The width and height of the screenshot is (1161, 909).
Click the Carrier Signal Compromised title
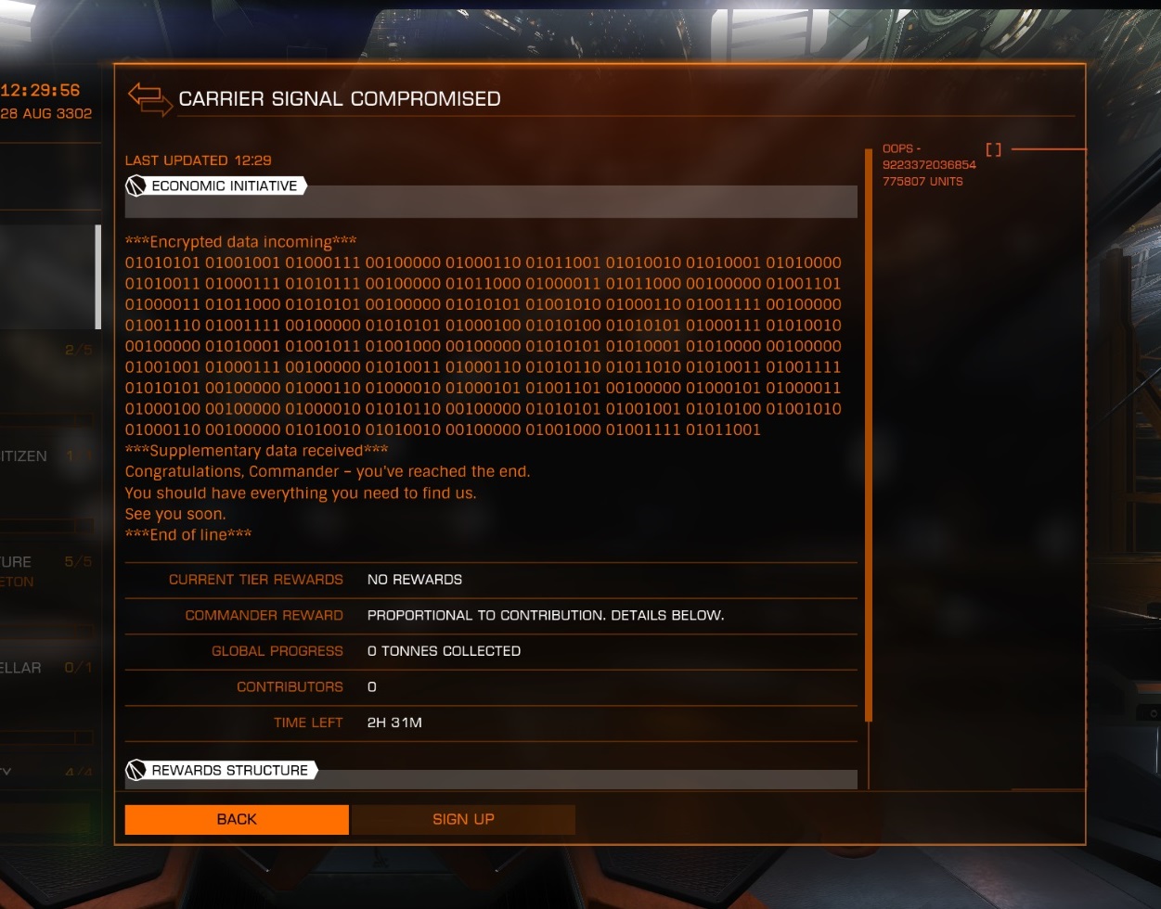coord(340,98)
